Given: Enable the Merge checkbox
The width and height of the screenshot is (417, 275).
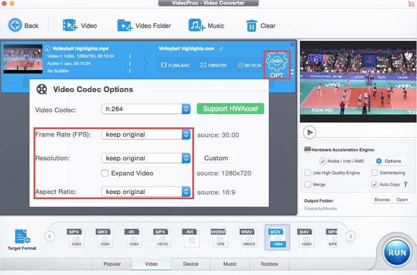Looking at the screenshot, I should tap(308, 184).
